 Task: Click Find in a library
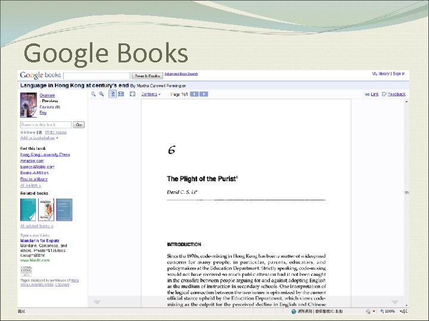coord(34,179)
